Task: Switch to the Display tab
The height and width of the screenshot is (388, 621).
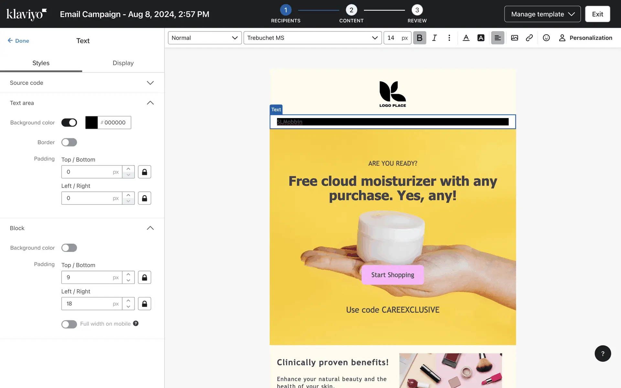Action: (123, 63)
